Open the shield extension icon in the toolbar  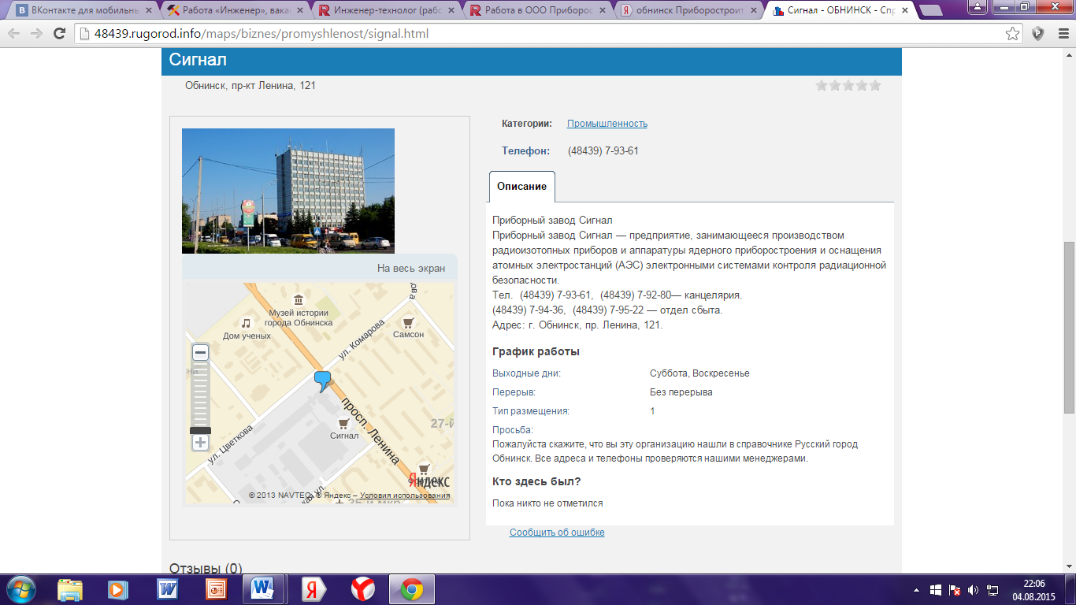(x=1038, y=34)
